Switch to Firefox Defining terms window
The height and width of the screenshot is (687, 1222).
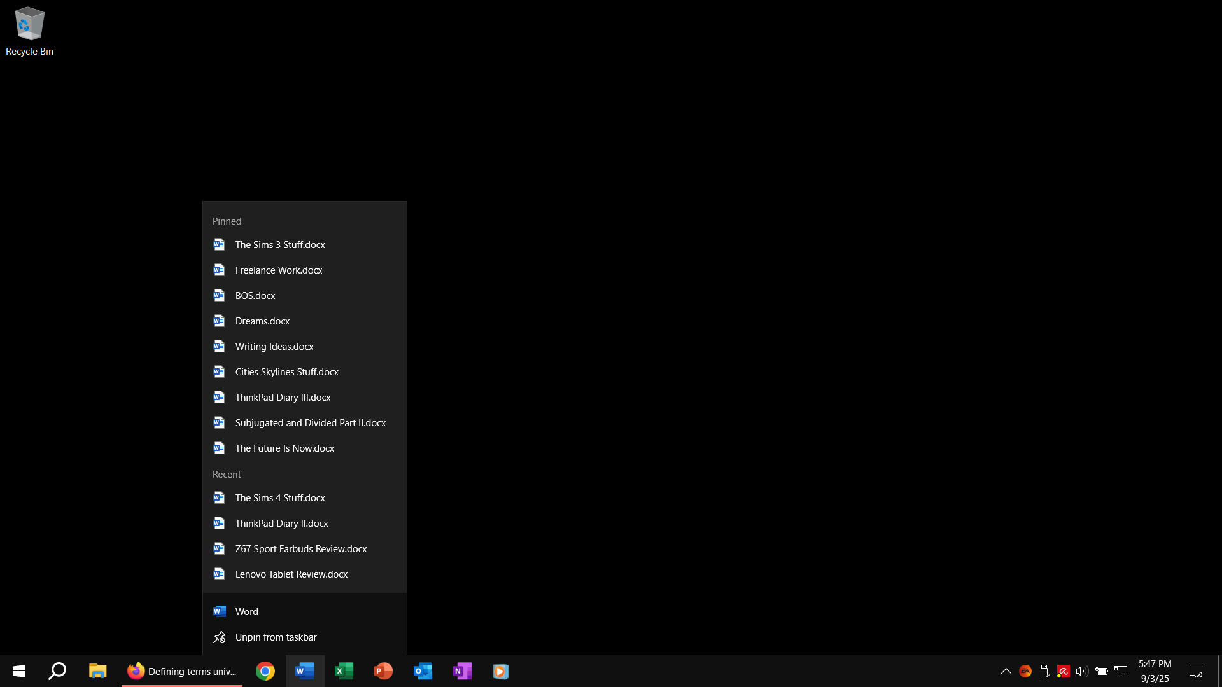[182, 671]
